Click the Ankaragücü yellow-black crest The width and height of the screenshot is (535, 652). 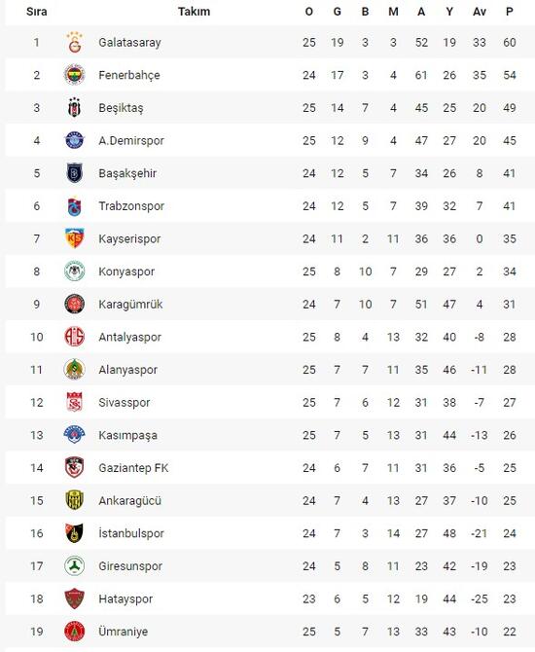[x=75, y=500]
